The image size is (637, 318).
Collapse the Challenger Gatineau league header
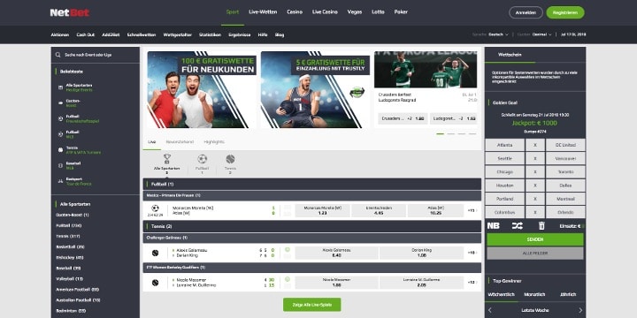pyautogui.click(x=312, y=238)
